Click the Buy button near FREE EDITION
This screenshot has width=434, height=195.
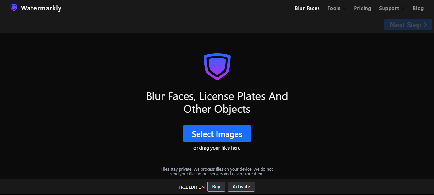[216, 186]
